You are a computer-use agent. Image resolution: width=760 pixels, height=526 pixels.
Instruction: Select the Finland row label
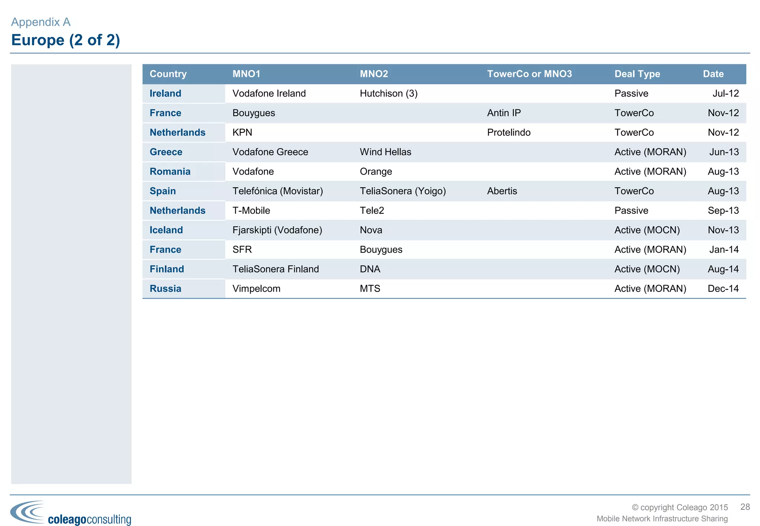coord(167,269)
